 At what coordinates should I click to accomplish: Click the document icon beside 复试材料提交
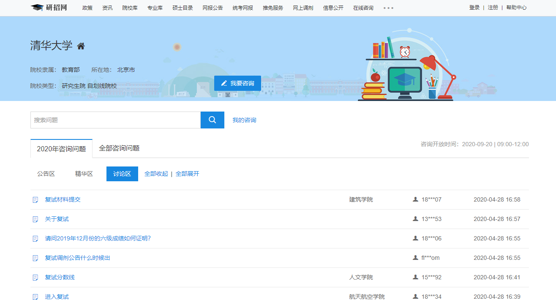[36, 200]
